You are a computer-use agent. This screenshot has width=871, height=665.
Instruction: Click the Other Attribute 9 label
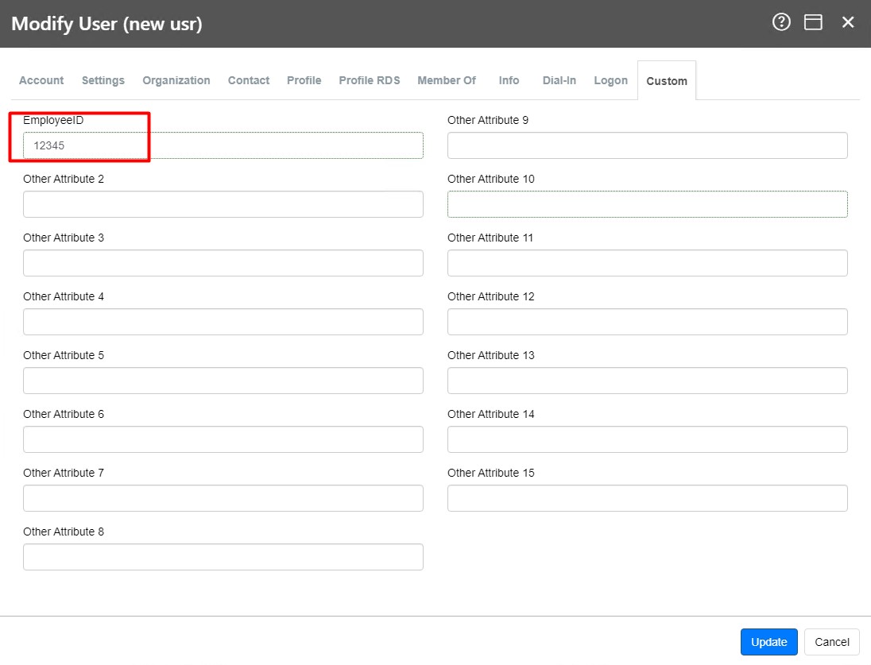(x=488, y=120)
